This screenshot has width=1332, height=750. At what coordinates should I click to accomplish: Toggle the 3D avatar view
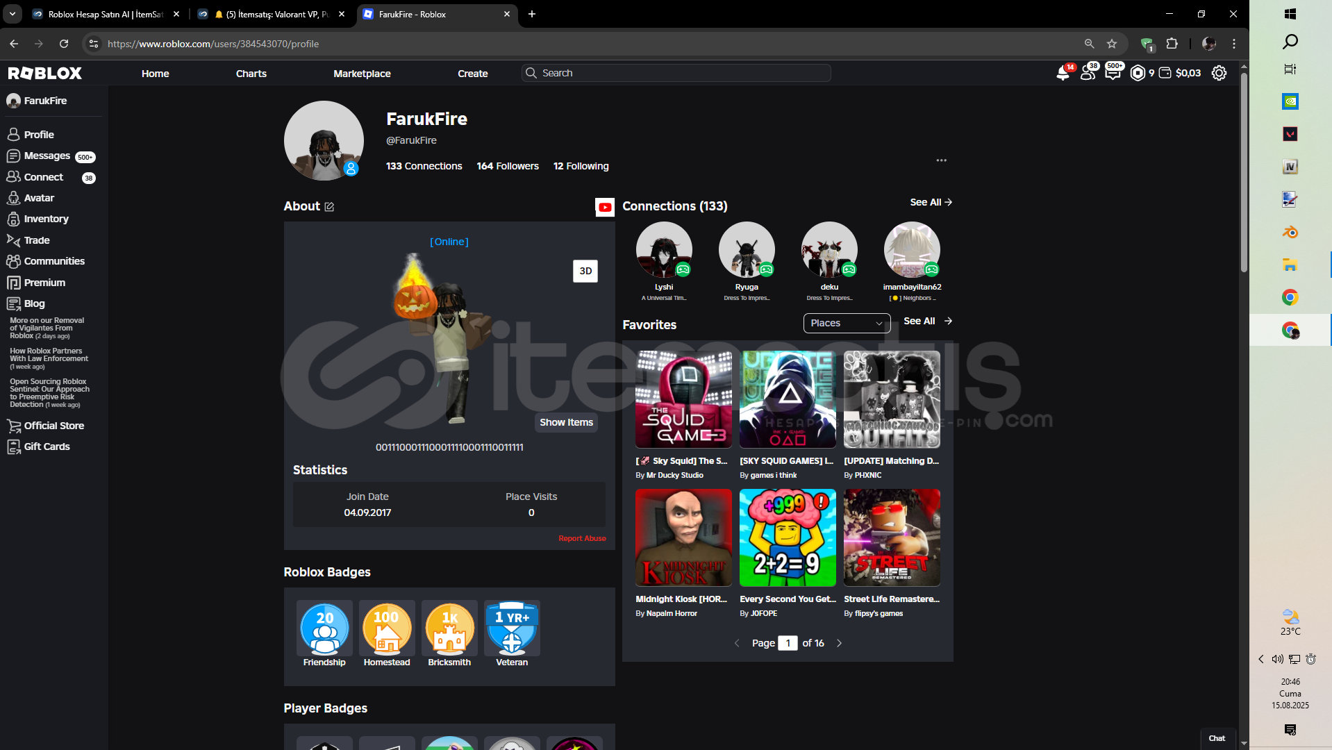585,271
